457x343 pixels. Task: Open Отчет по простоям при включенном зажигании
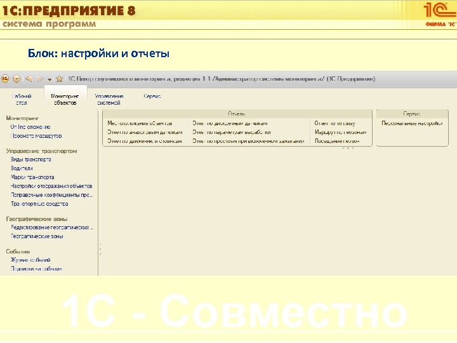click(x=248, y=141)
